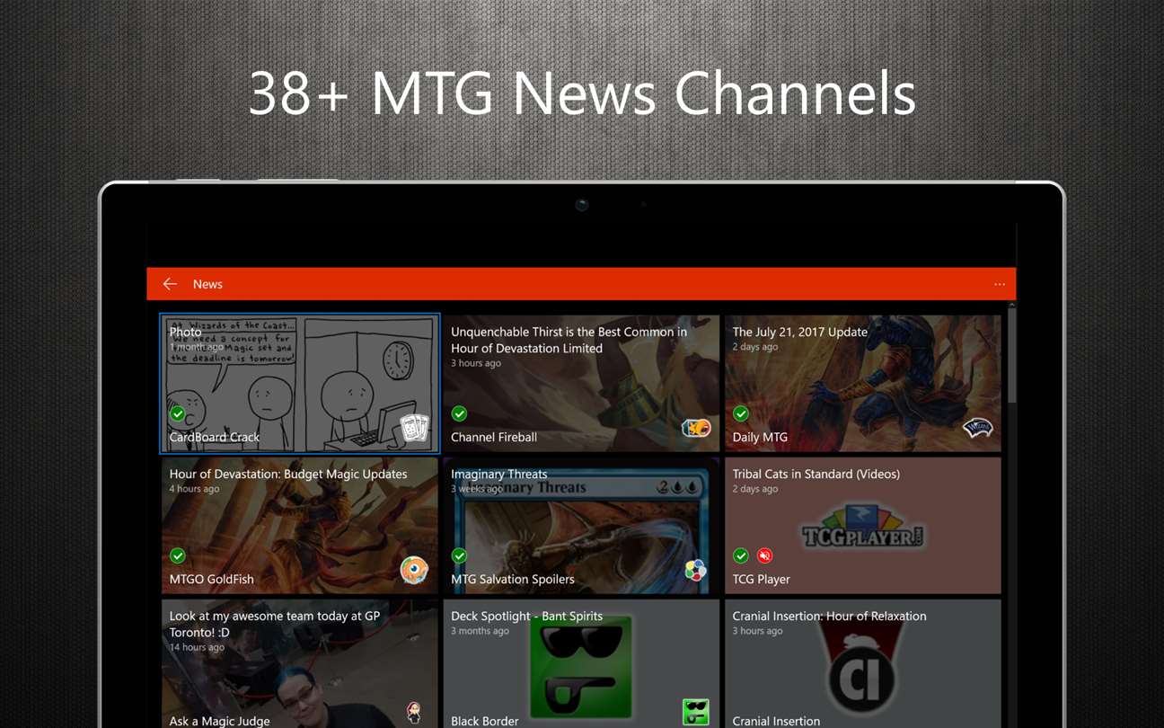The width and height of the screenshot is (1164, 728).
Task: Click the "Ask a Magic Judge" label
Action: 220,721
